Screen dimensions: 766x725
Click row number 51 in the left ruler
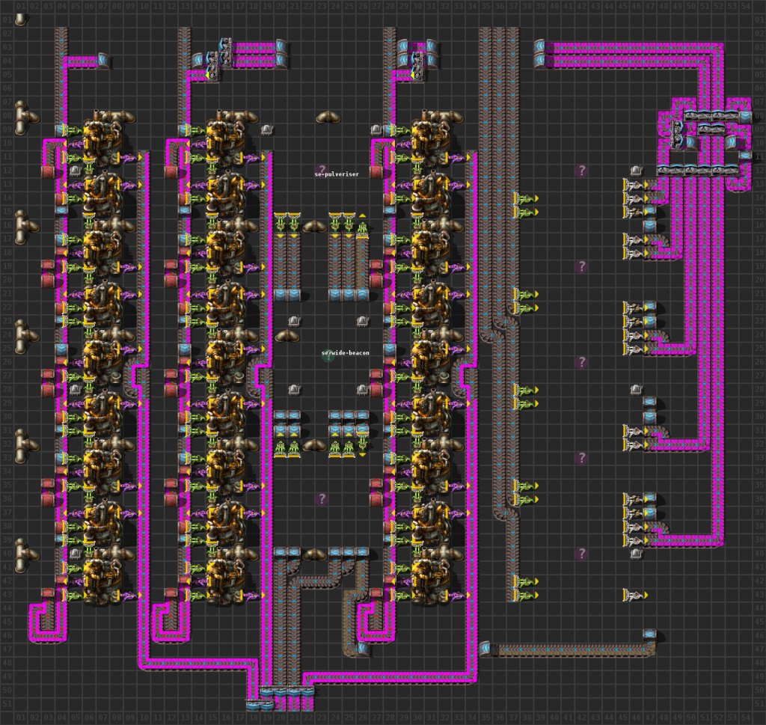click(6, 703)
